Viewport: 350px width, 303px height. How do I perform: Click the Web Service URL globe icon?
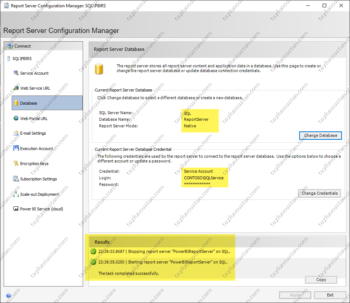point(16,88)
